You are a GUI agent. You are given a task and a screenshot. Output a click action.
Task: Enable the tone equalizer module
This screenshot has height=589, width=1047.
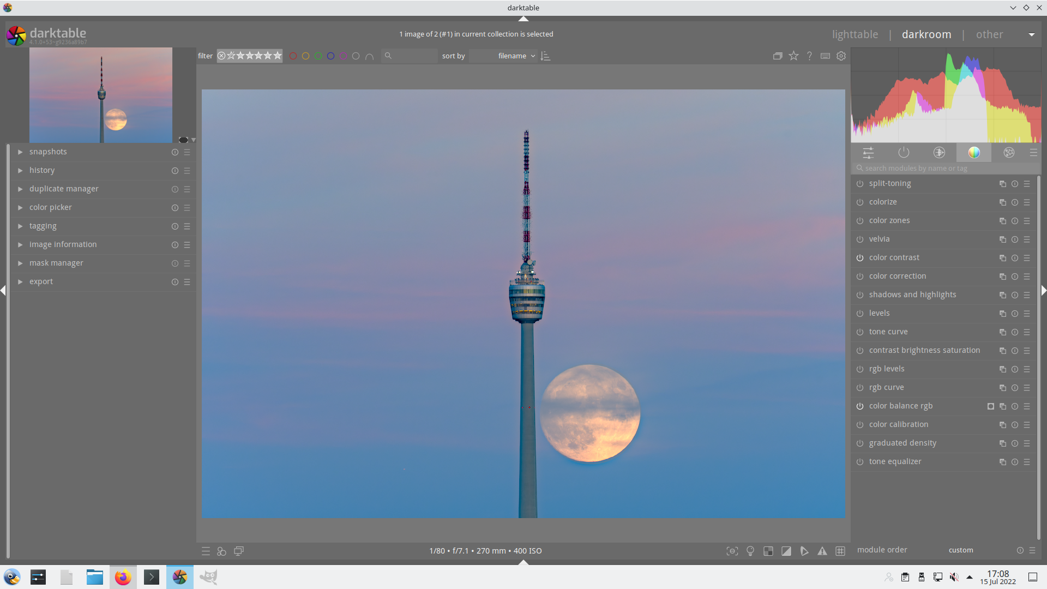pyautogui.click(x=860, y=462)
